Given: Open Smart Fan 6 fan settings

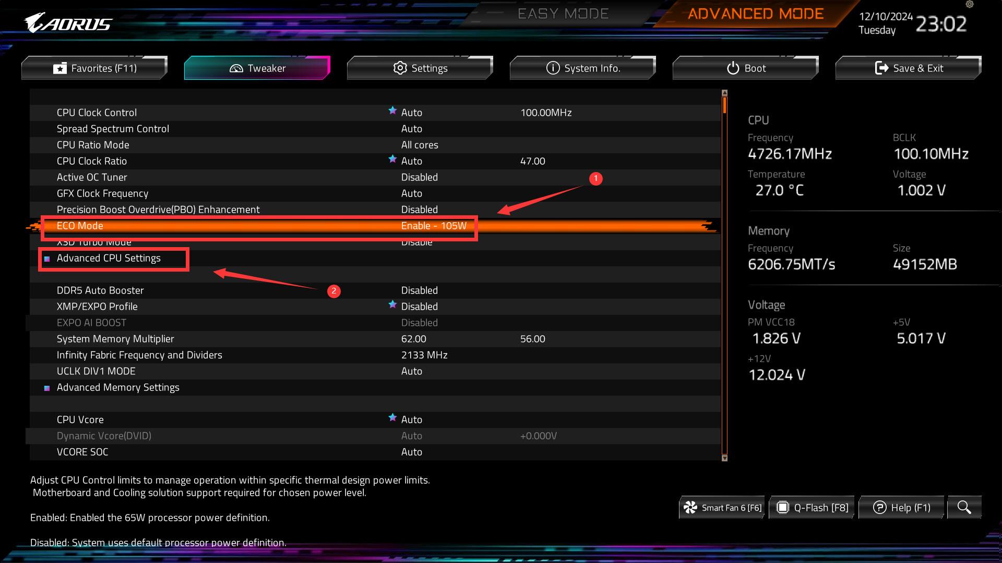Looking at the screenshot, I should [x=722, y=508].
